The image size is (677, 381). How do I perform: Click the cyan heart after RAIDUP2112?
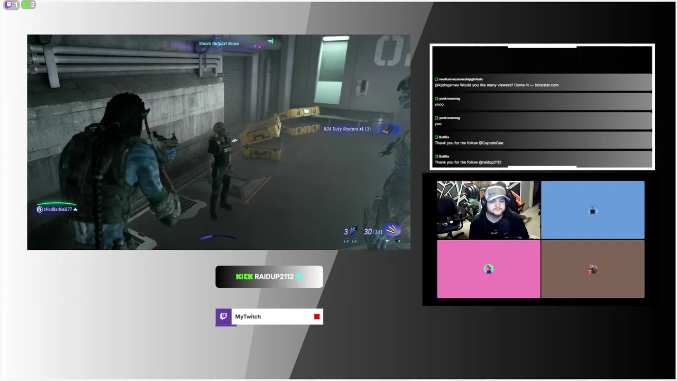point(299,277)
